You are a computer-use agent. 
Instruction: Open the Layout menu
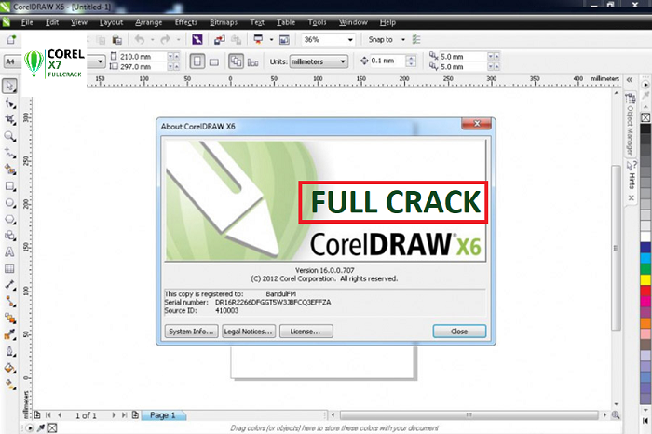(x=111, y=22)
